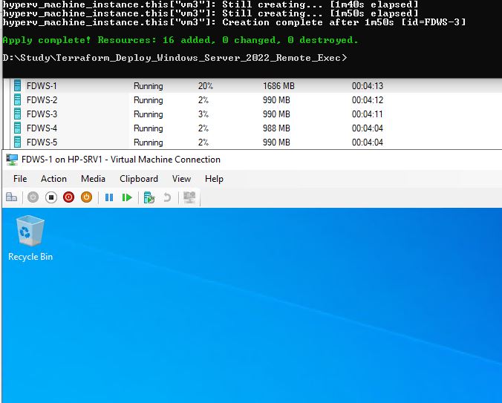Create a checkpoint via toolbar icon

[x=149, y=197]
